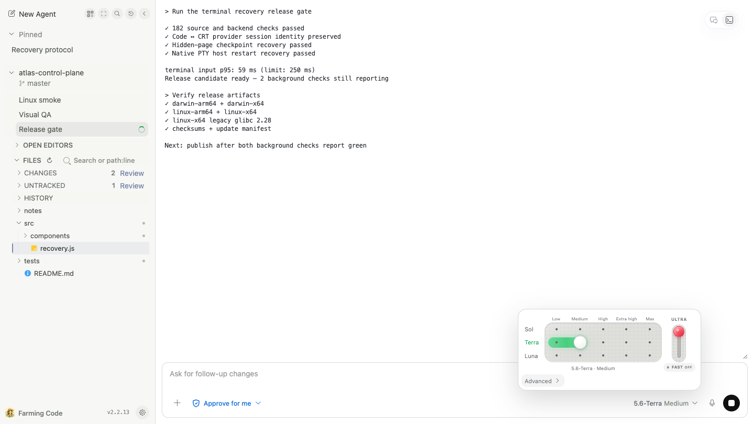Click the white Terra effort slider knob
Screen dimensions: 754x424
pyautogui.click(x=580, y=342)
